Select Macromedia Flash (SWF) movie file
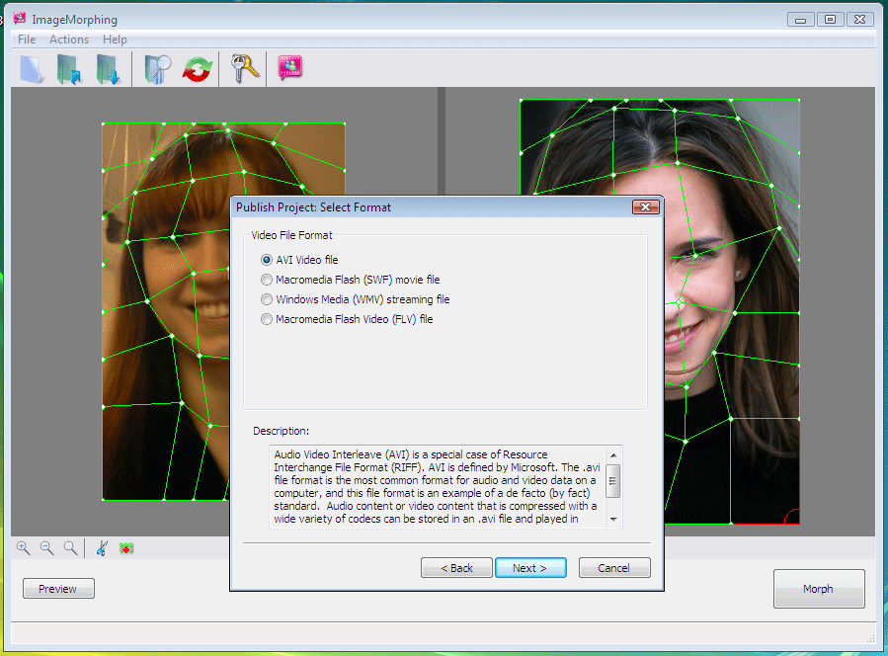This screenshot has height=656, width=888. click(x=350, y=280)
